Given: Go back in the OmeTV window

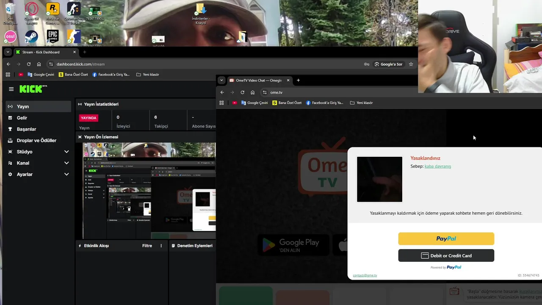Looking at the screenshot, I should point(222,92).
